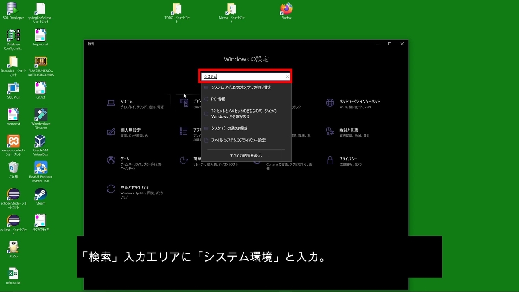519x292 pixels.
Task: Click すべての結果を表示
Action: pyautogui.click(x=246, y=155)
